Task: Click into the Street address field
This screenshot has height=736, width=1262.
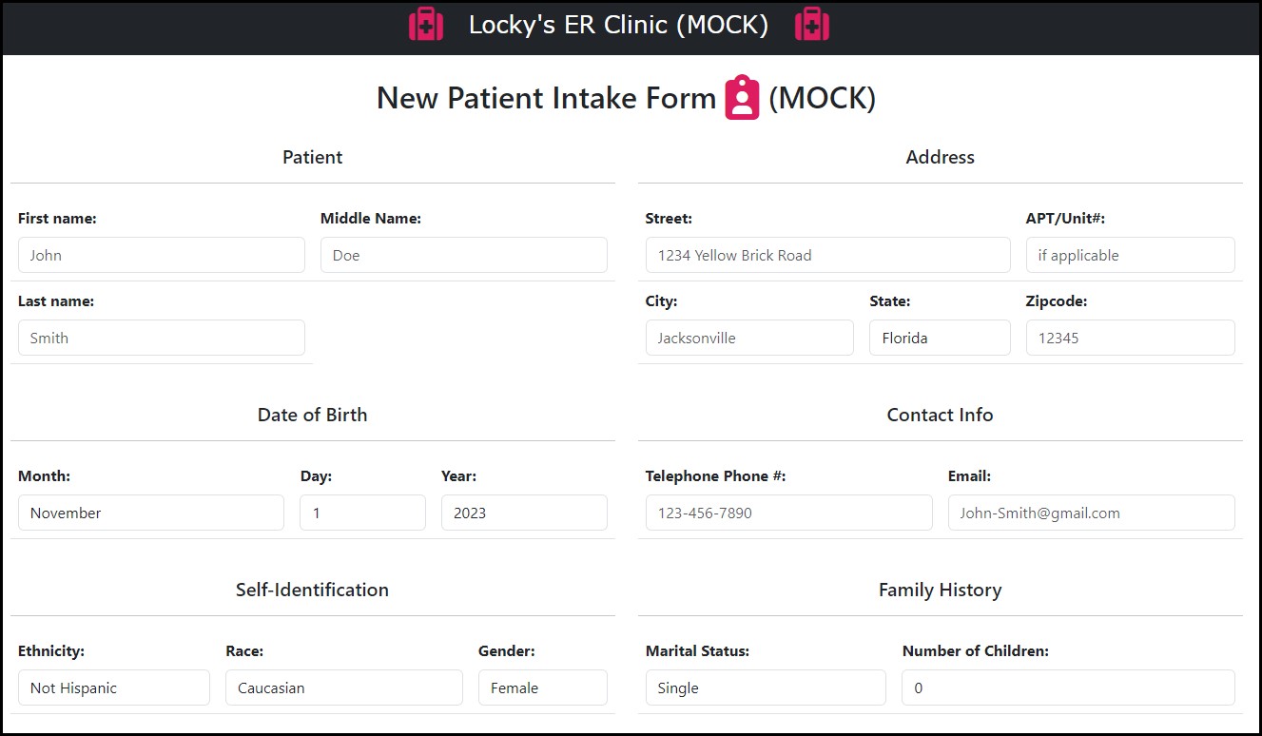Action: pyautogui.click(x=828, y=255)
